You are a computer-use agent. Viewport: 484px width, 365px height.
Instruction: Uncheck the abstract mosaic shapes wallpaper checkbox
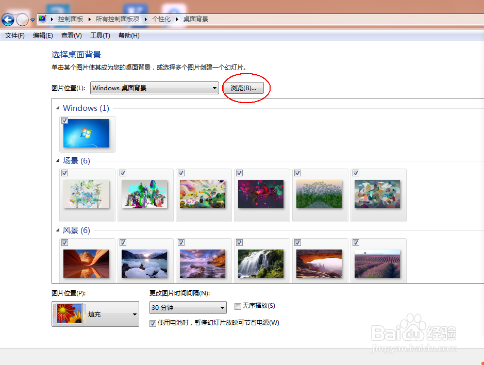click(356, 173)
